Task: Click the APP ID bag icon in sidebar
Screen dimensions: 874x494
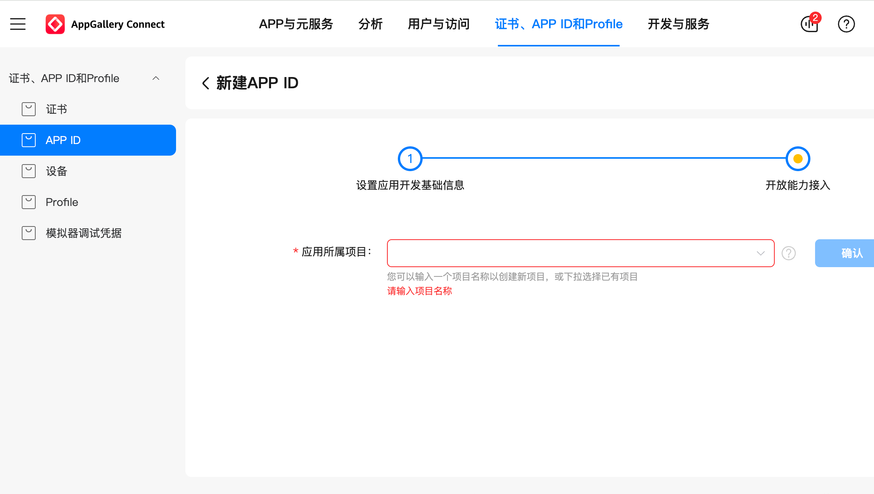Action: pyautogui.click(x=29, y=140)
